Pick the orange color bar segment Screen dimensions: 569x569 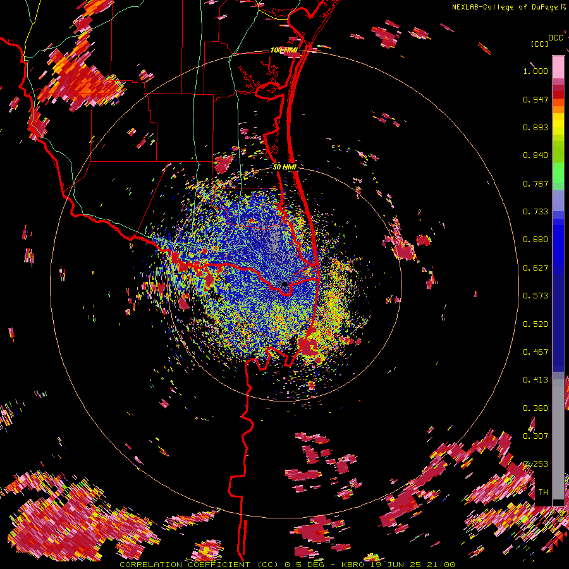(558, 109)
